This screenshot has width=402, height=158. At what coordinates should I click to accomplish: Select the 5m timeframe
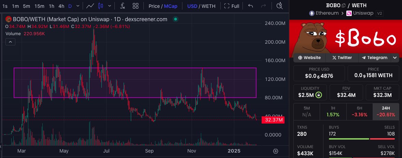tap(26, 6)
